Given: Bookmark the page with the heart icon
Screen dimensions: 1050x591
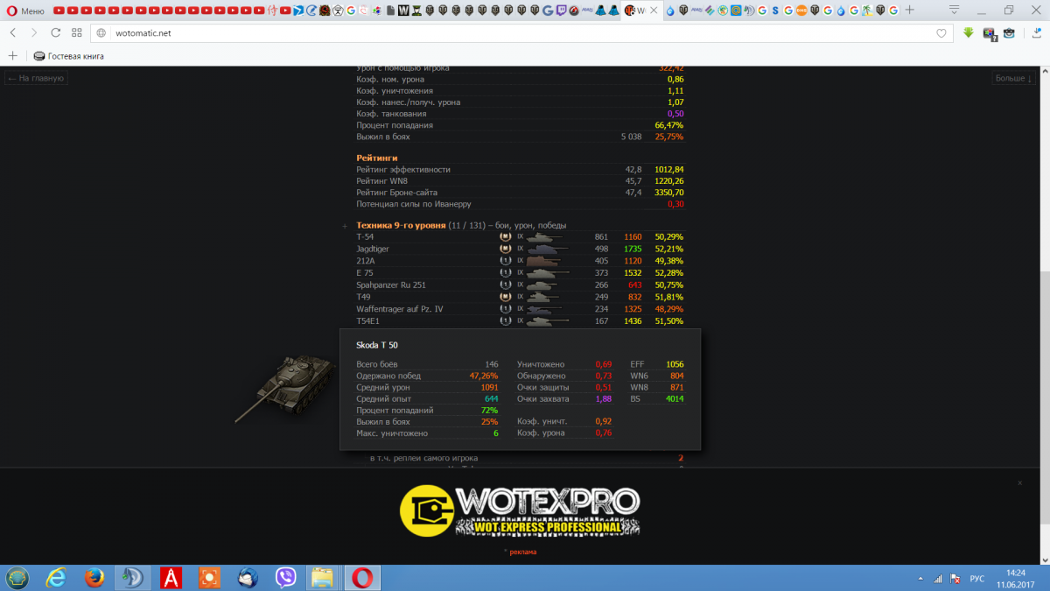Looking at the screenshot, I should point(941,33).
